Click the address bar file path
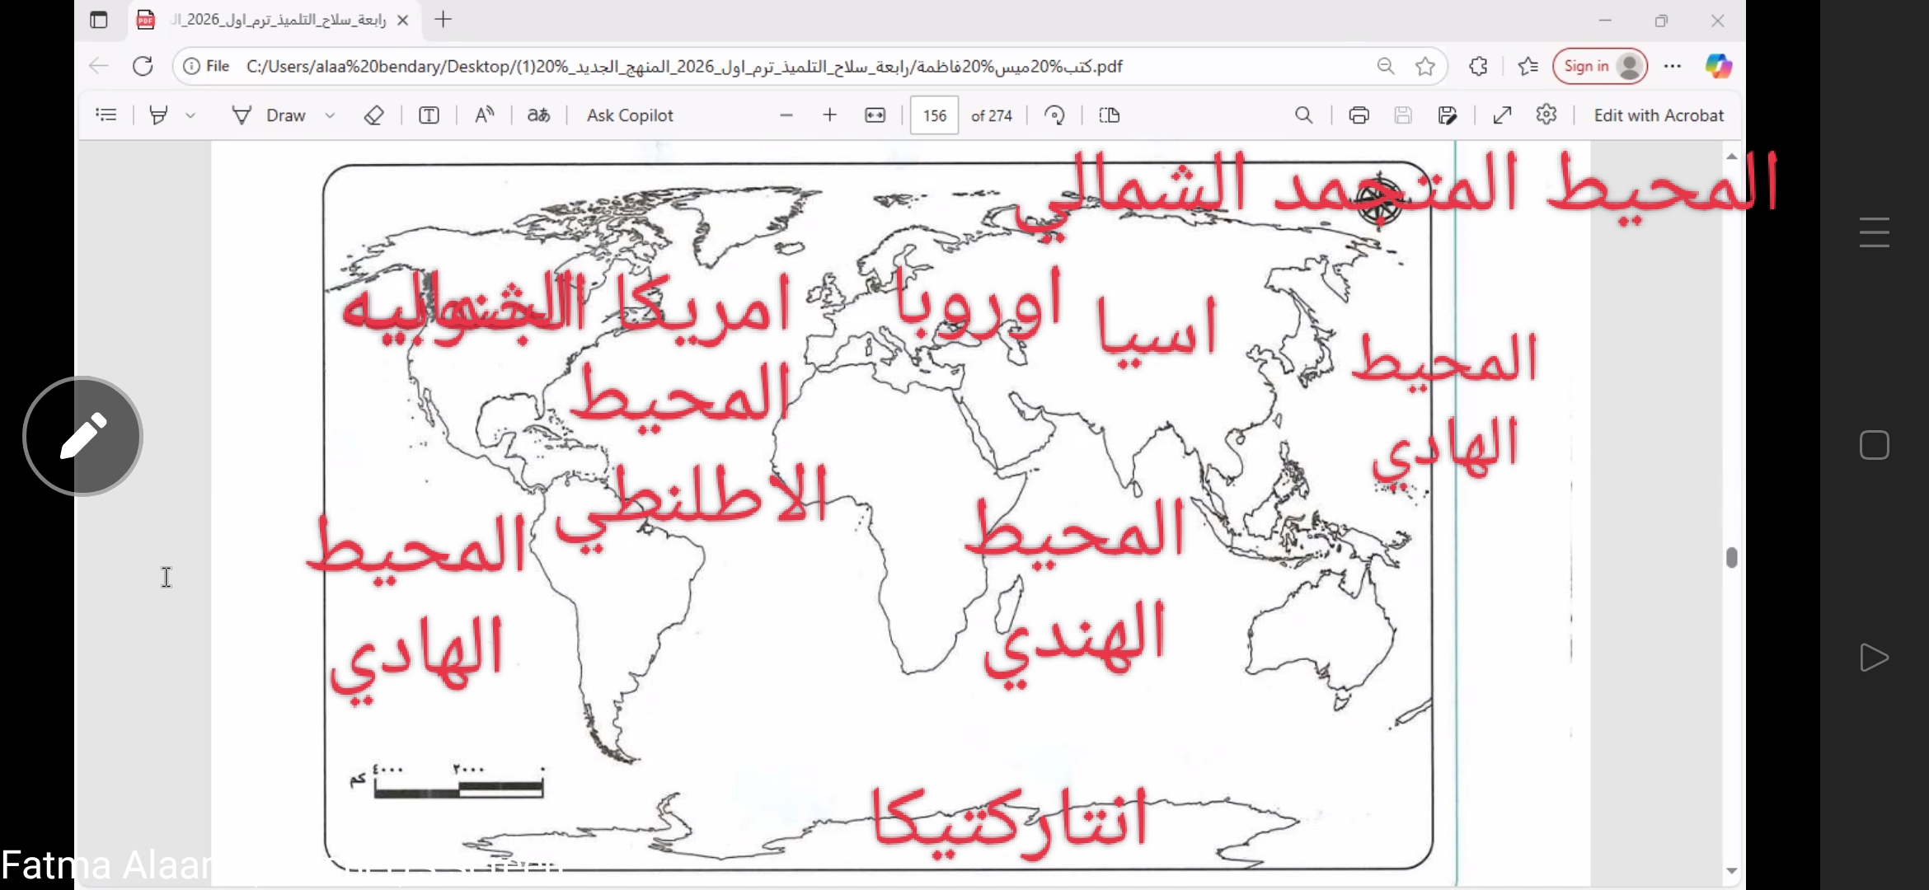Screen dimensions: 1929x890 684,66
